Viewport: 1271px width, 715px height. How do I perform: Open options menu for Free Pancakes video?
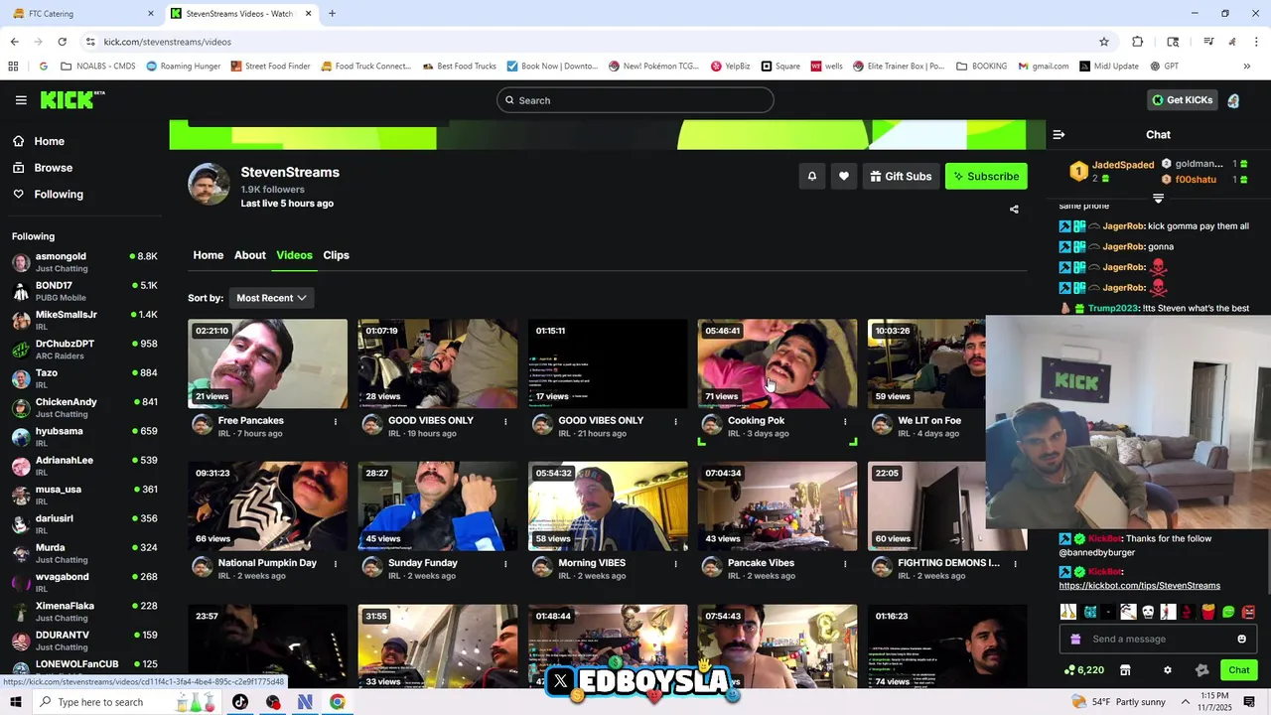point(336,422)
